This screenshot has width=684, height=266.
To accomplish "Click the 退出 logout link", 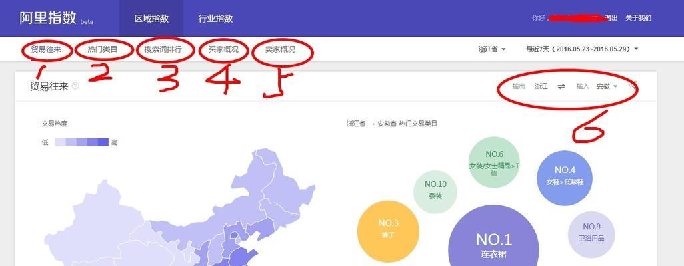I will [x=611, y=18].
